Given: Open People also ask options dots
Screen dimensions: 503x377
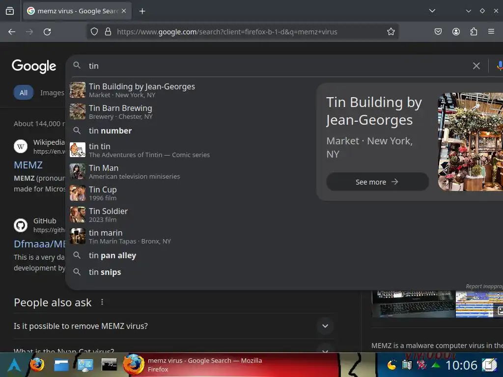Looking at the screenshot, I should [102, 302].
